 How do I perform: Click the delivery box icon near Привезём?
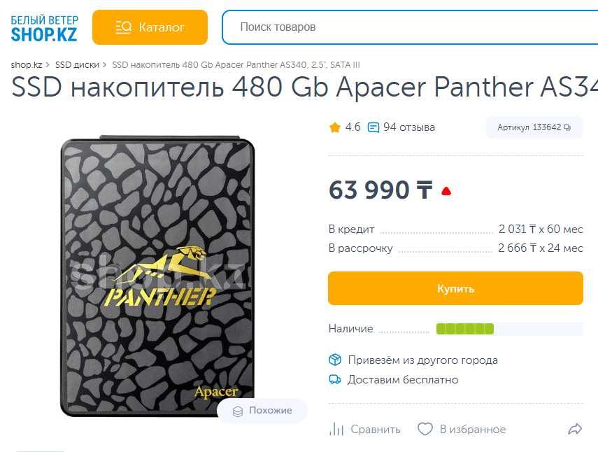(x=335, y=360)
